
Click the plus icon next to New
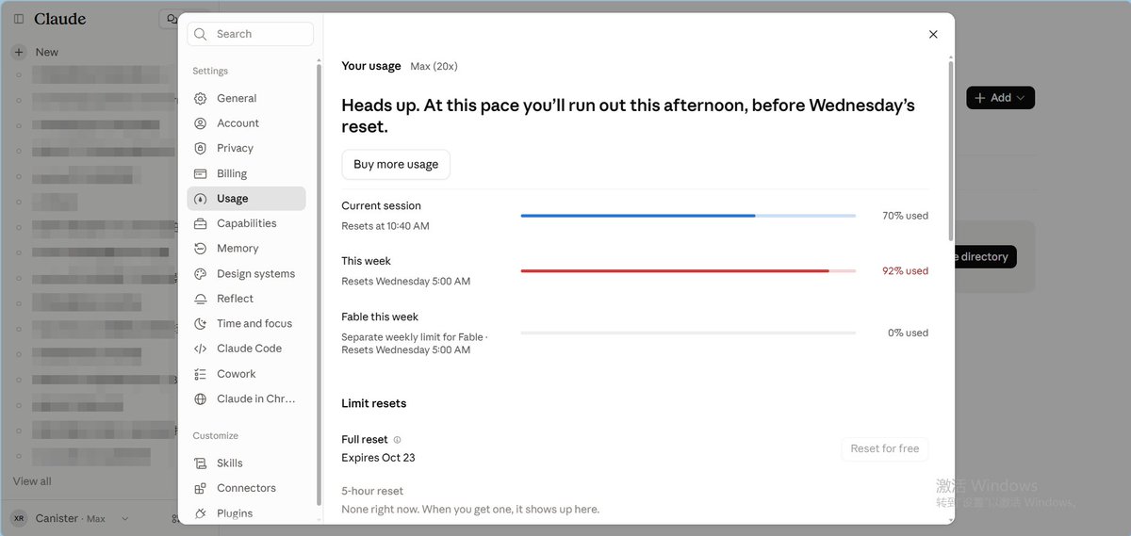tap(18, 52)
